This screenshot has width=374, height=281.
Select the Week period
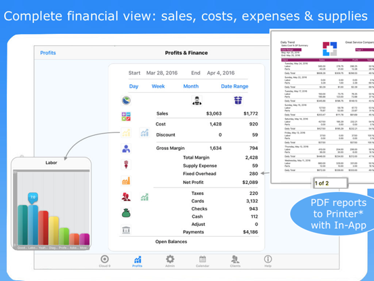[158, 86]
